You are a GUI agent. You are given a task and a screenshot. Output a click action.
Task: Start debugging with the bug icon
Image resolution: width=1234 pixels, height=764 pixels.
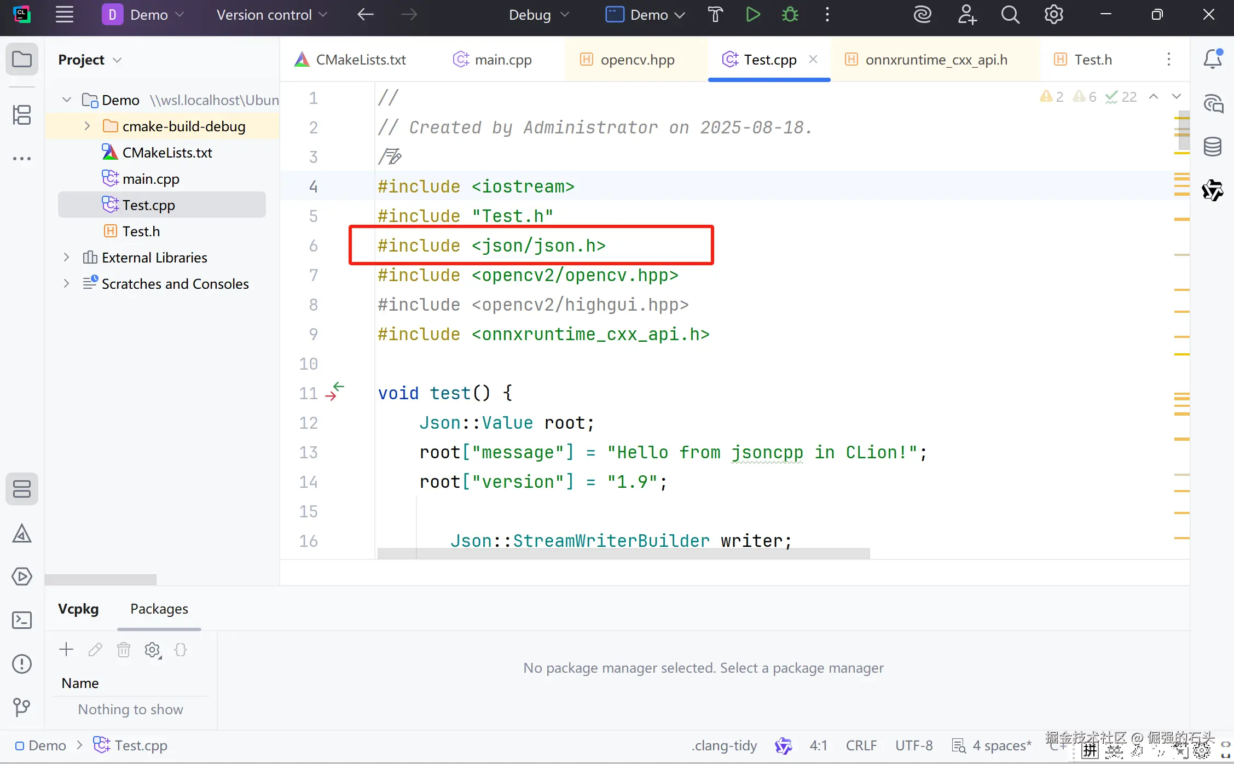click(790, 15)
